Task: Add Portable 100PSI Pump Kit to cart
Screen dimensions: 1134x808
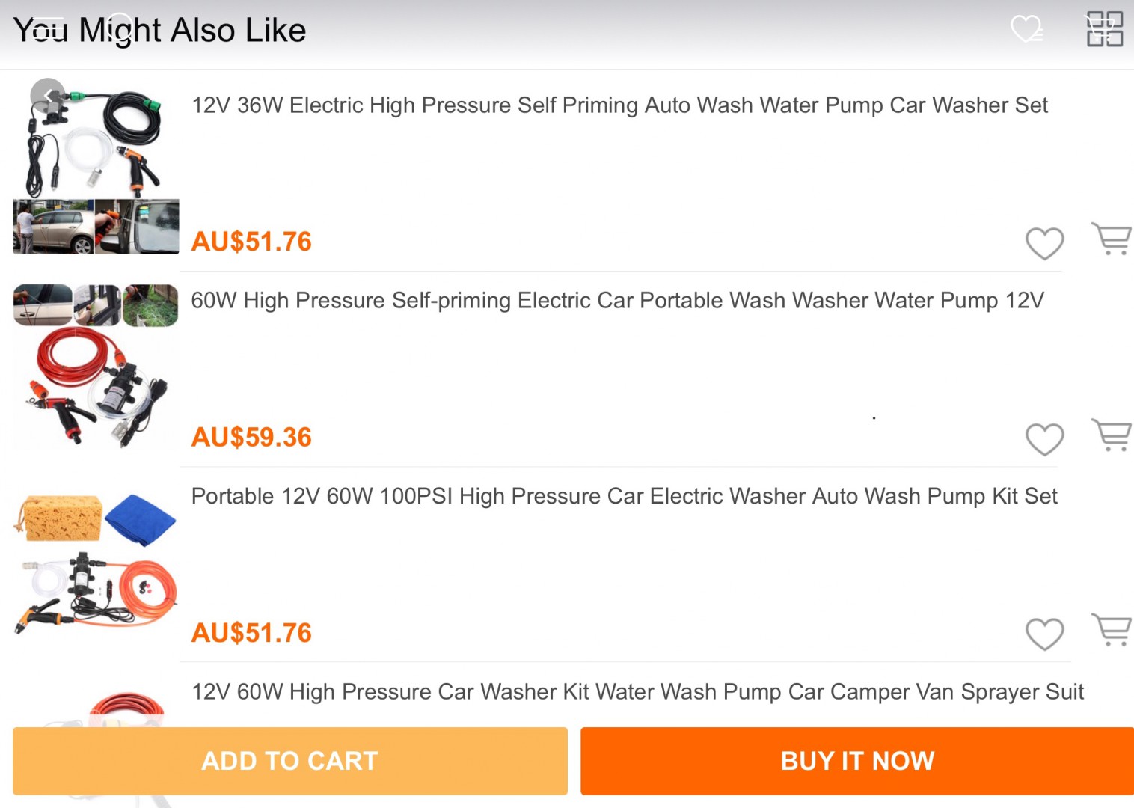Action: coord(1112,630)
